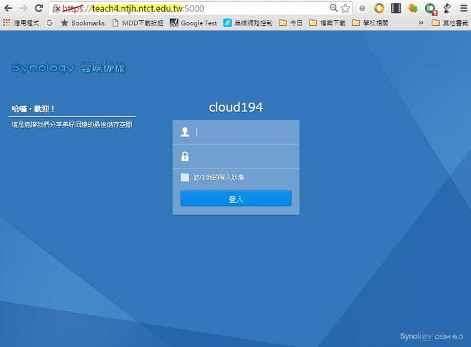Reload the page with the refresh icon
Screen dimensions: 471x347
coord(39,8)
